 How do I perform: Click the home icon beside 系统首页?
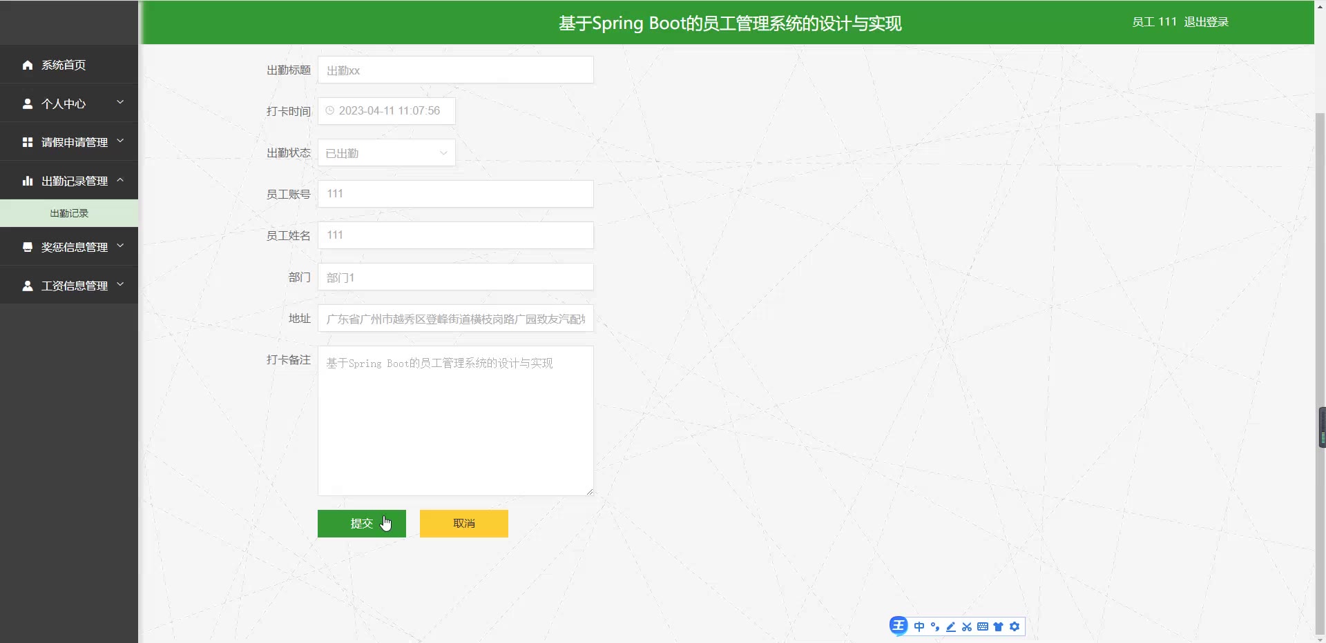[x=28, y=65]
